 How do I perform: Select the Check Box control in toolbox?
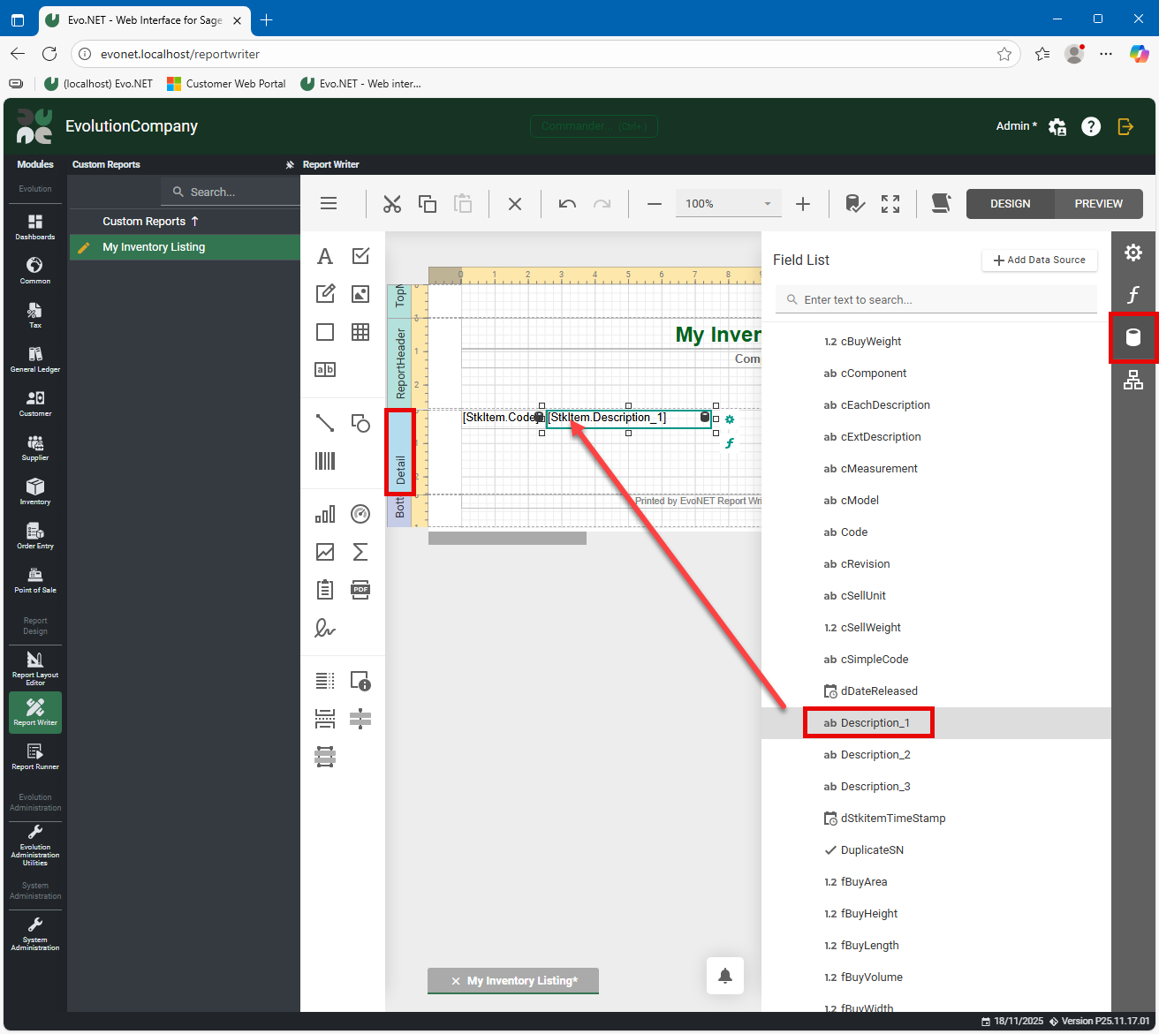click(360, 256)
